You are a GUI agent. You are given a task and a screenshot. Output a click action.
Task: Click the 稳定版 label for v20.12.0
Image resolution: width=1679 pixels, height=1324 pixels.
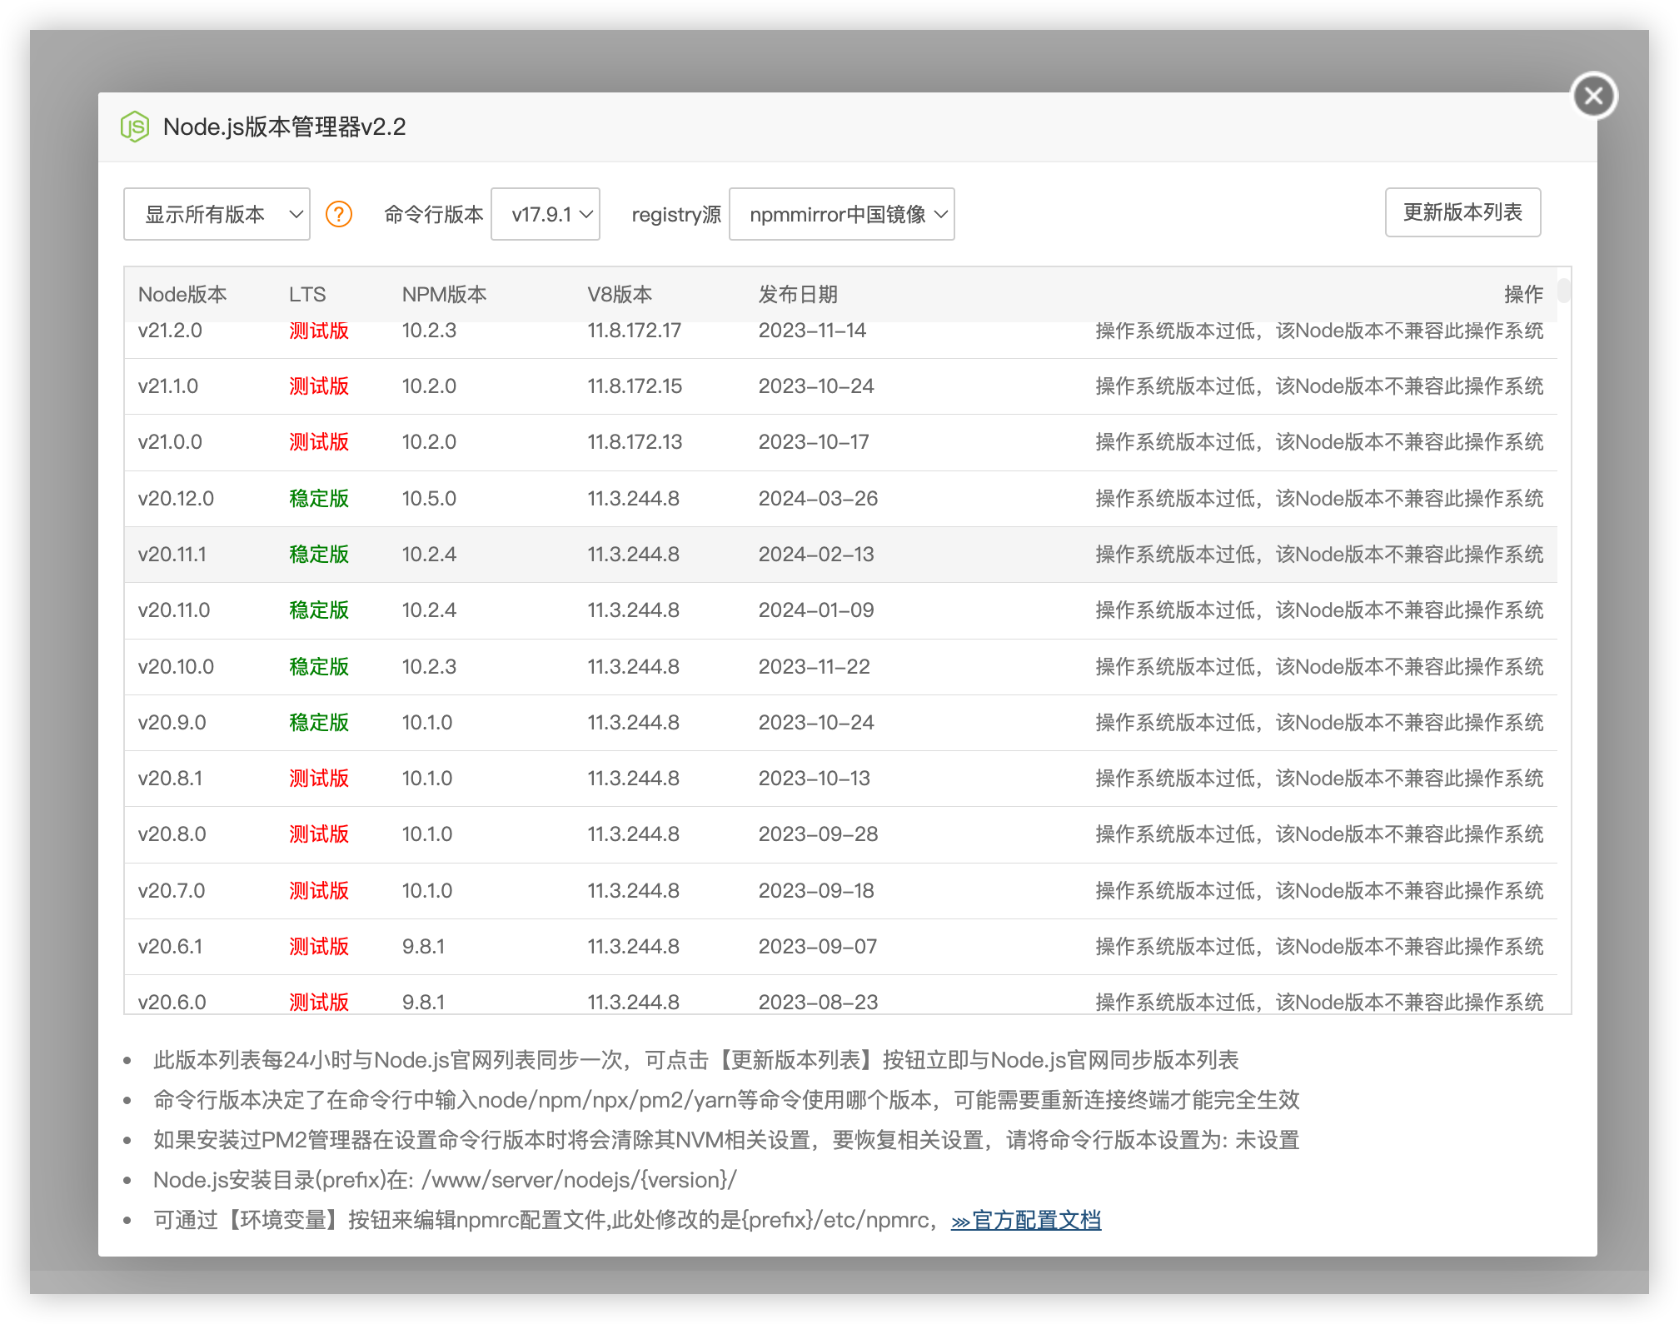[x=319, y=499]
